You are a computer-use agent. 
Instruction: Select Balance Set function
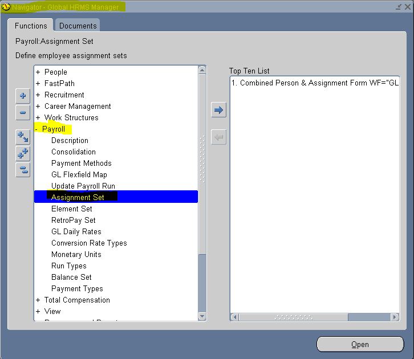click(71, 277)
